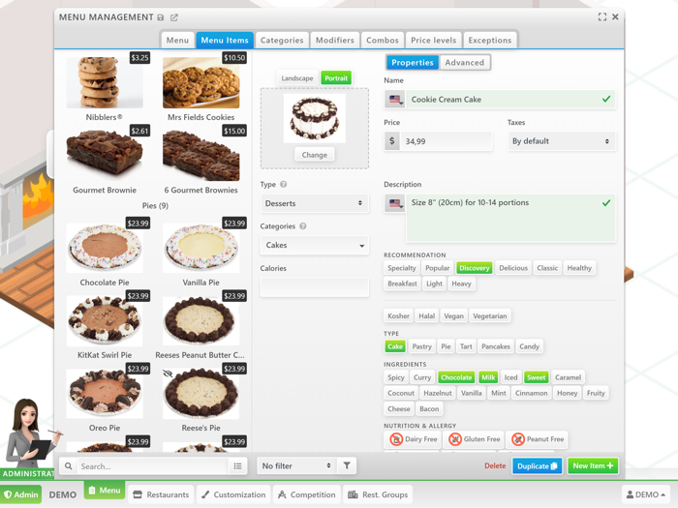678x508 pixels.
Task: Select the Chocolate Pie item thumbnail
Action: tap(105, 248)
